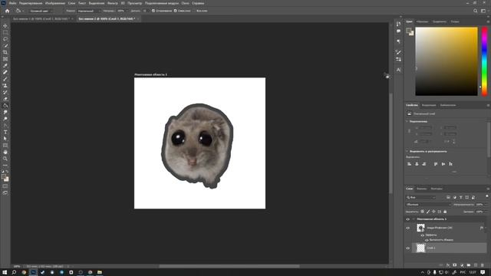
Task: Open the layer filter kind dropdown
Action: [x=421, y=198]
